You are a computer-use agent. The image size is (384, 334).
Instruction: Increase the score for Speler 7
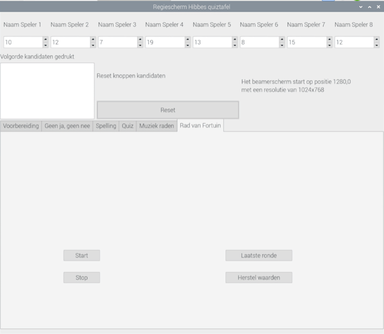pos(329,39)
